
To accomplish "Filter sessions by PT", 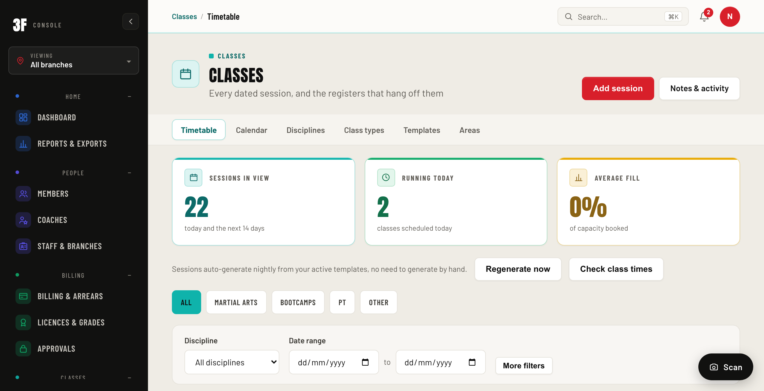I will [342, 302].
